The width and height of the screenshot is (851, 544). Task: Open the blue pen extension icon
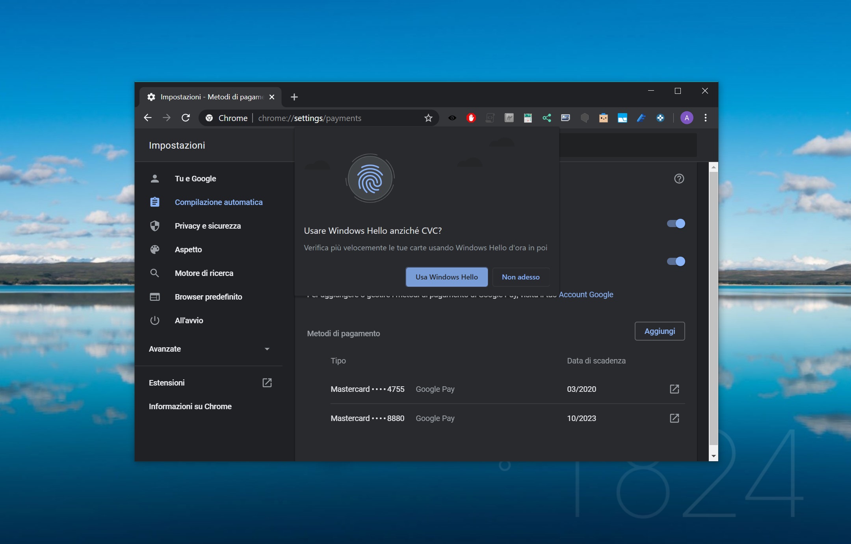641,118
